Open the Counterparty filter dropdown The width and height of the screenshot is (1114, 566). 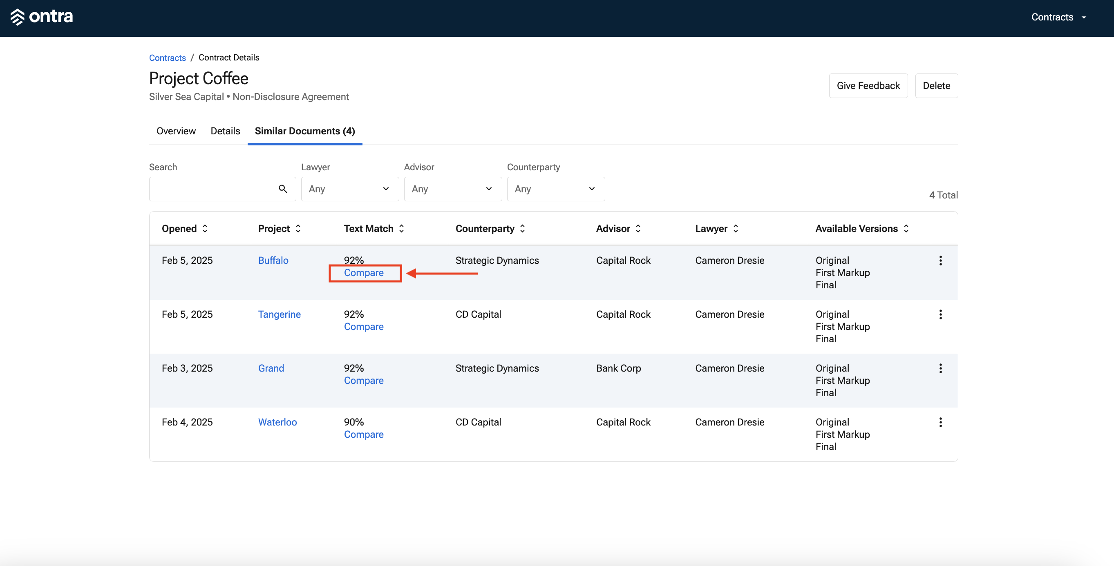[556, 189]
